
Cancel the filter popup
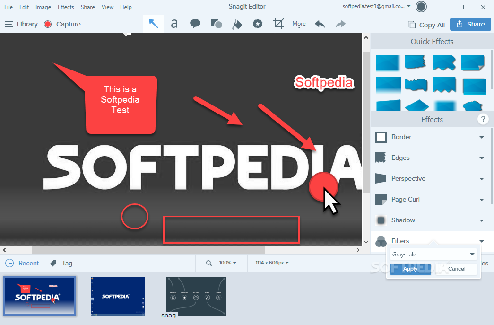pos(457,269)
